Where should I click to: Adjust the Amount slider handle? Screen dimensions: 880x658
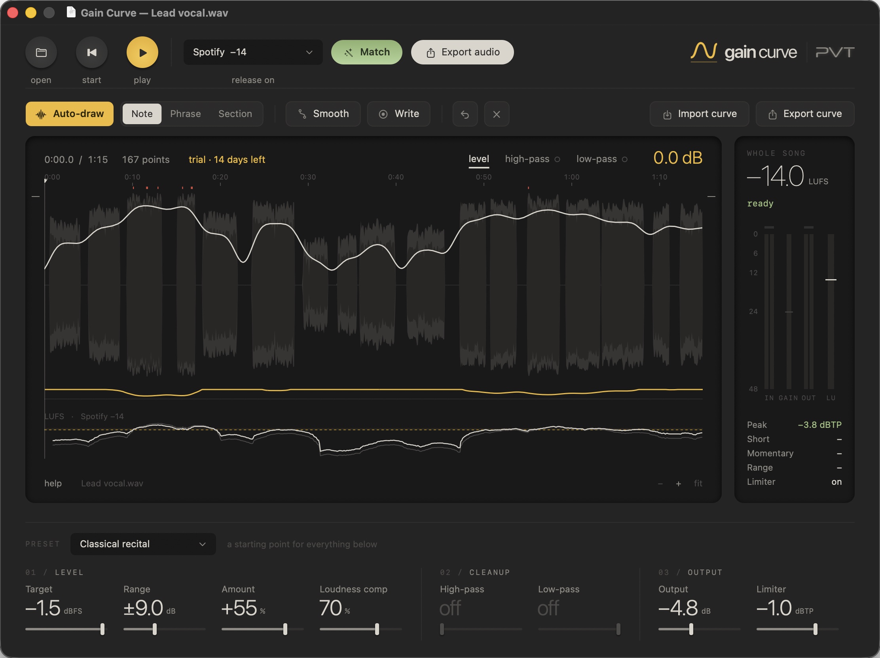click(x=285, y=629)
